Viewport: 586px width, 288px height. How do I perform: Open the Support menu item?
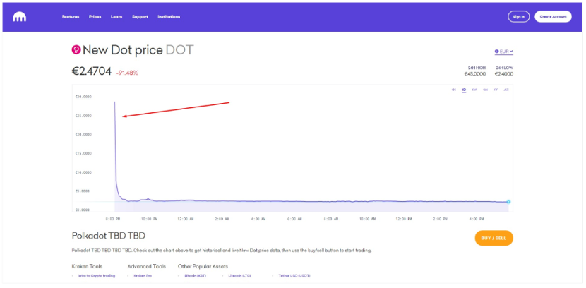pyautogui.click(x=140, y=17)
